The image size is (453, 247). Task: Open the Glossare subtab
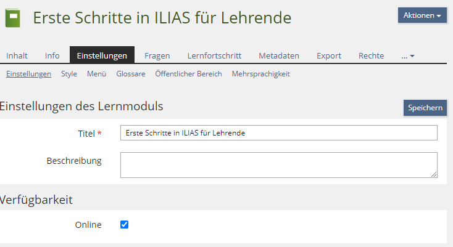tap(131, 74)
